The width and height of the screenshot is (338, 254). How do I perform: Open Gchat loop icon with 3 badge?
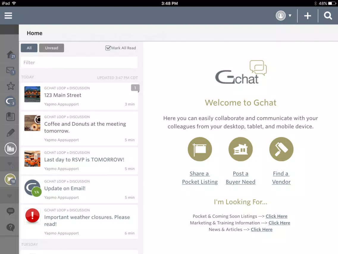(x=10, y=101)
